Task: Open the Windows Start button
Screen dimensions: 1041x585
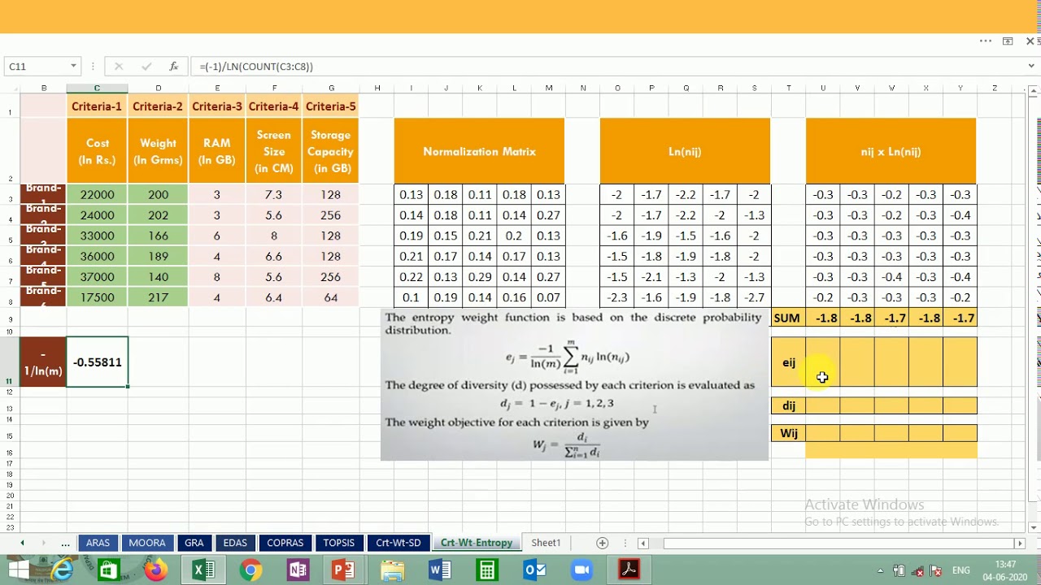Action: point(19,570)
